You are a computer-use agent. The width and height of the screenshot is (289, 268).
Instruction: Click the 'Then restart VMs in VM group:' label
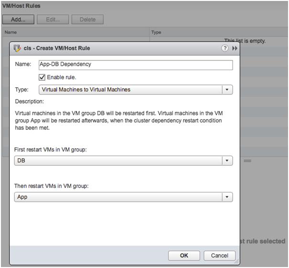52,186
